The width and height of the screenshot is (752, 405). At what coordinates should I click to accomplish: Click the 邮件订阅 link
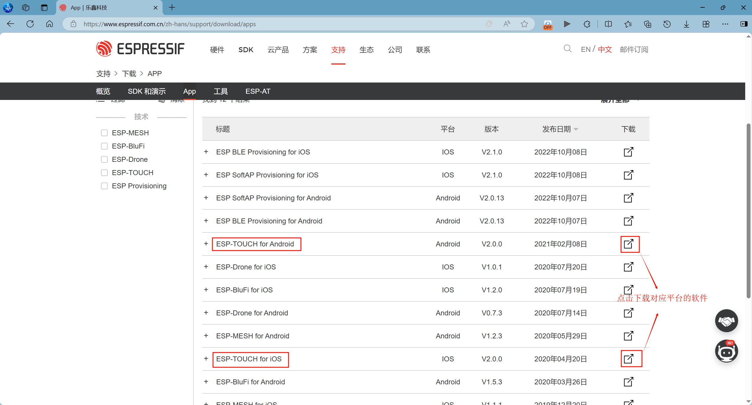(x=634, y=50)
